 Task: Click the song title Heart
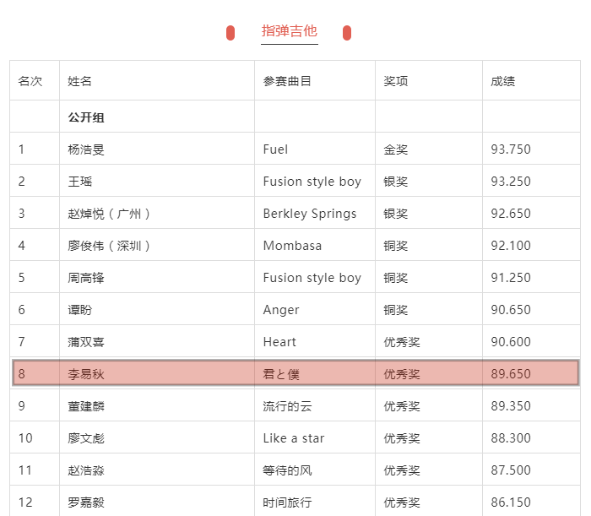pos(279,342)
